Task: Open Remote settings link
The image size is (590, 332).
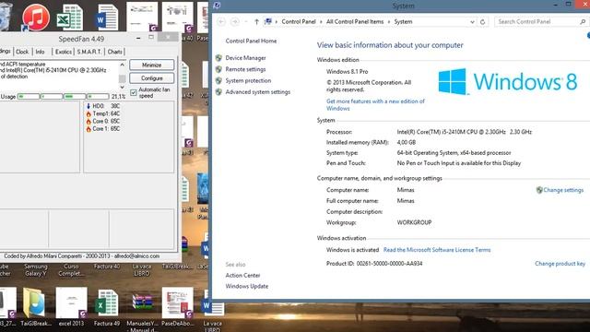Action: point(245,69)
